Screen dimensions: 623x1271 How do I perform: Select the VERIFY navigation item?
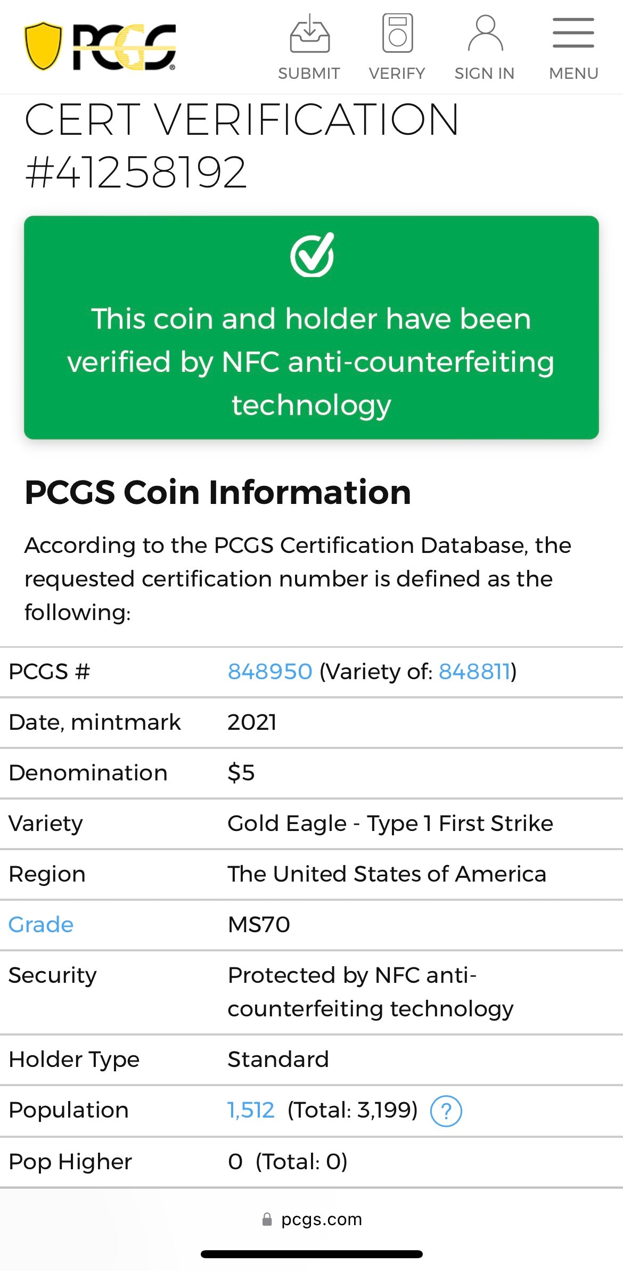point(397,73)
